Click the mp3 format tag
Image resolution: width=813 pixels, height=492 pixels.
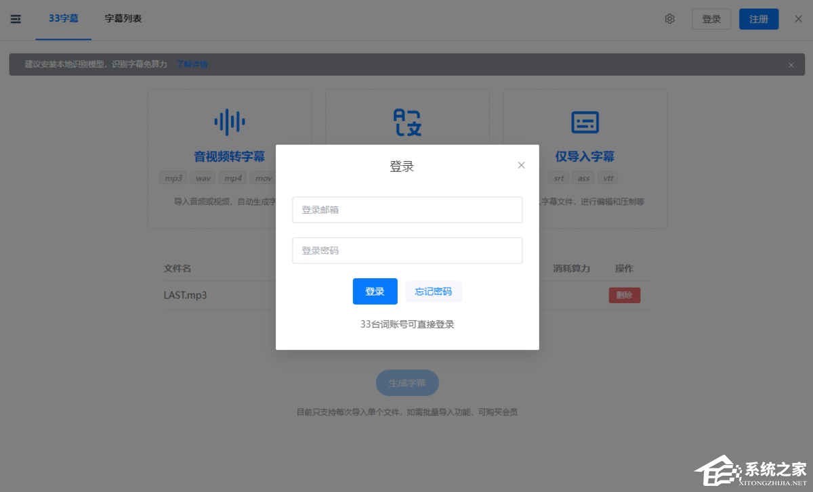point(173,178)
